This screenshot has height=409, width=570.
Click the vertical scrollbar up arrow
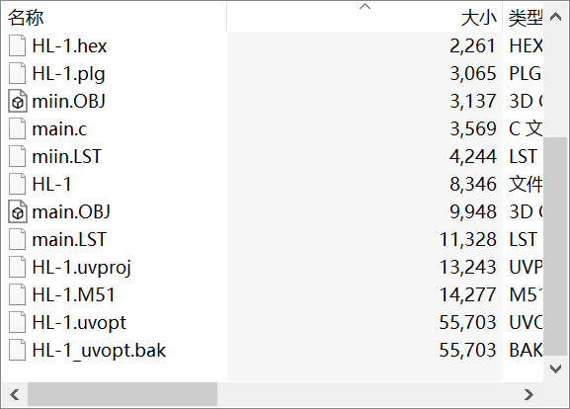(555, 17)
